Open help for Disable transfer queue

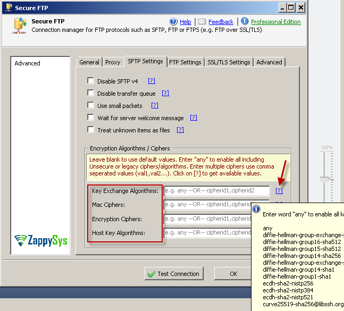pyautogui.click(x=165, y=93)
